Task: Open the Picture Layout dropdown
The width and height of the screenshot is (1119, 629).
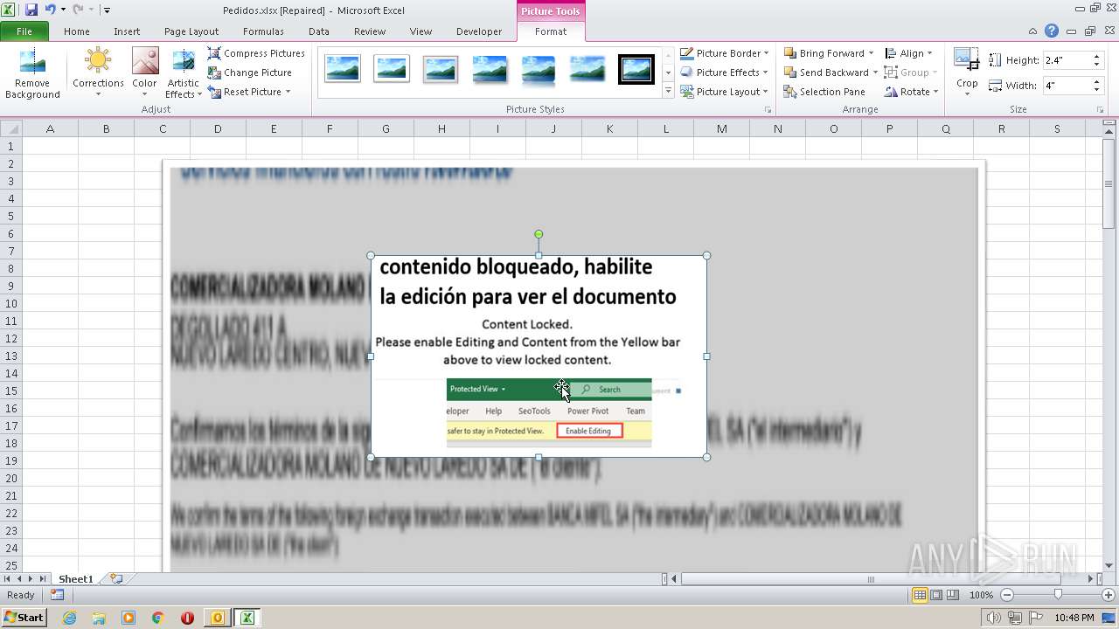Action: pyautogui.click(x=725, y=92)
